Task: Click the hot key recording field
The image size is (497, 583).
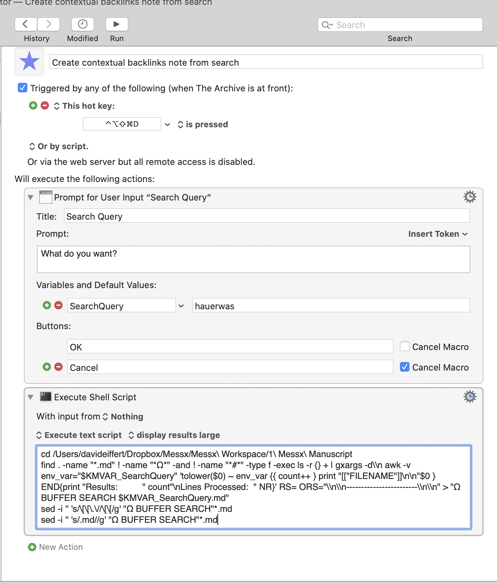Action: point(122,124)
